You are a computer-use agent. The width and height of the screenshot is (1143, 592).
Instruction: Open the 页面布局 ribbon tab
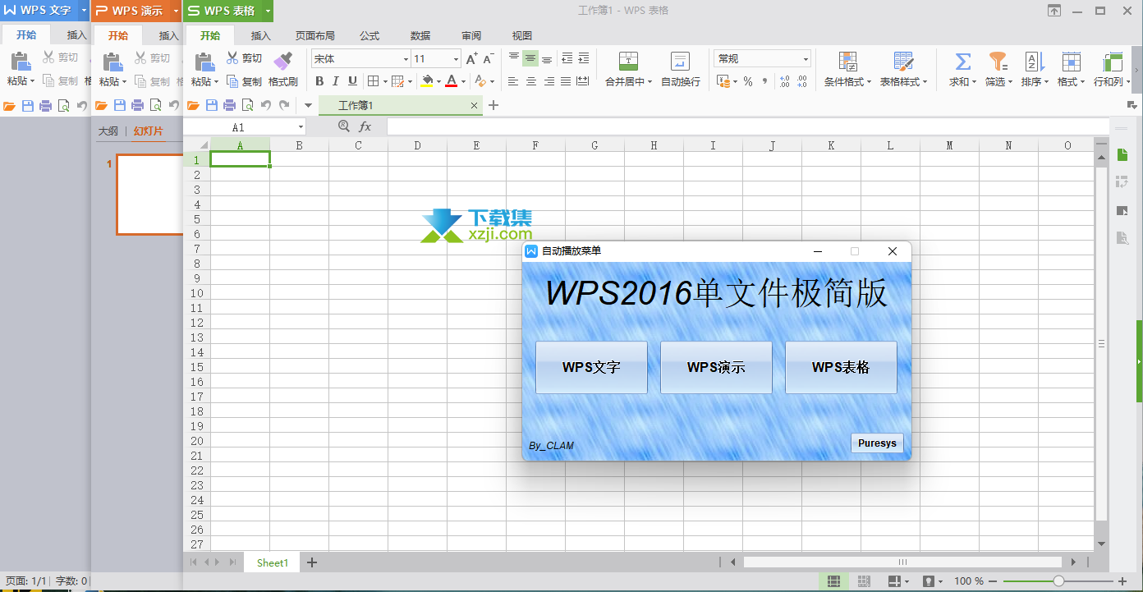click(x=315, y=35)
